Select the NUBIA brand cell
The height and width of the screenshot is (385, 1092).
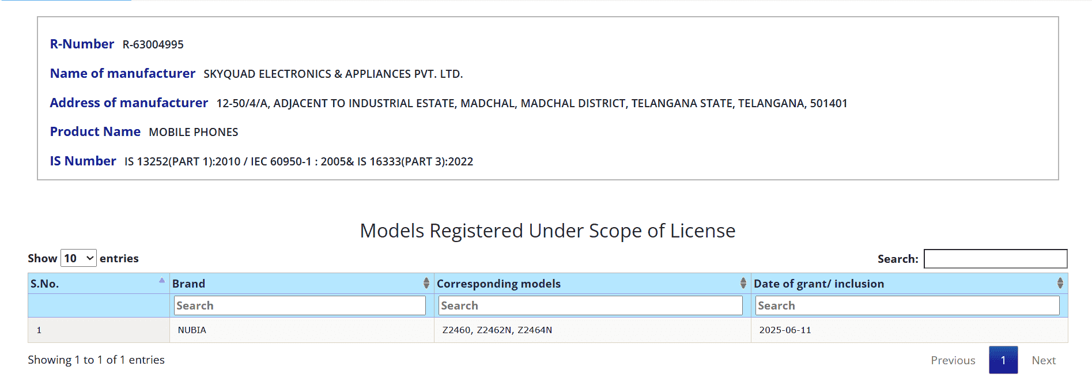[x=192, y=330]
